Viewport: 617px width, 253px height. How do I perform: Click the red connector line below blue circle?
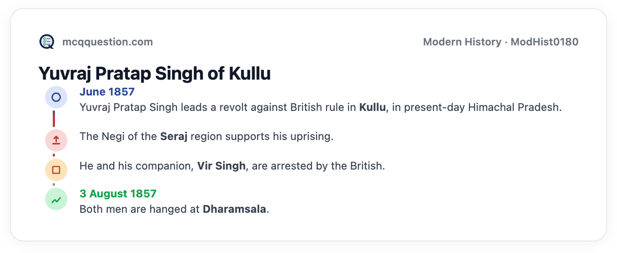coord(54,119)
